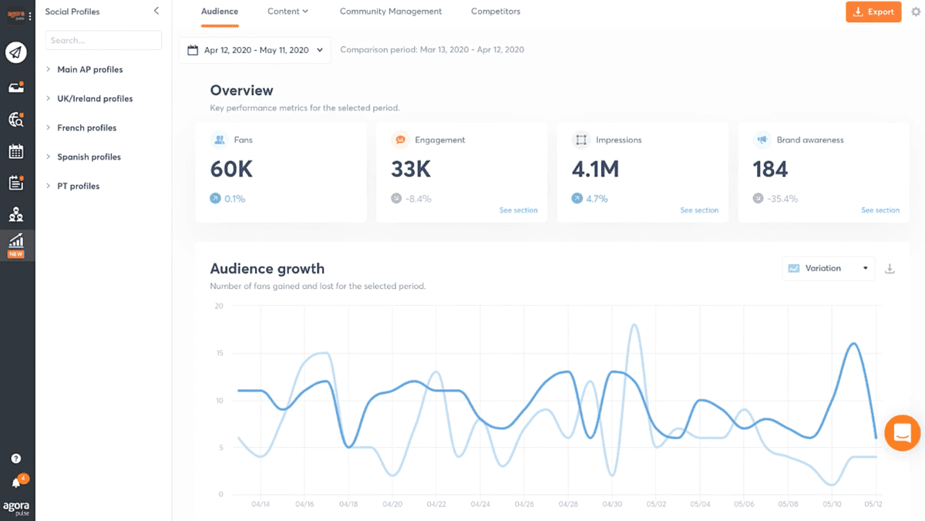Open the Variation chart type dropdown
Screen dimensions: 925x521
[829, 268]
